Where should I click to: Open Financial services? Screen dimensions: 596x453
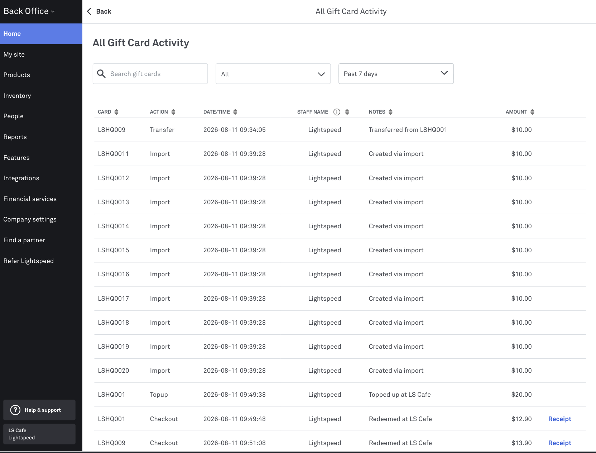click(x=41, y=199)
